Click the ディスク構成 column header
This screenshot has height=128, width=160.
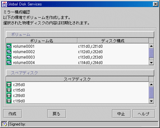[x=113, y=41]
